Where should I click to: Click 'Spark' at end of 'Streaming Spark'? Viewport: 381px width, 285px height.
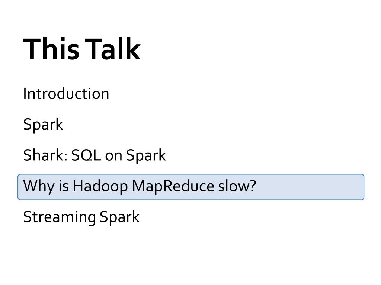[x=119, y=217]
